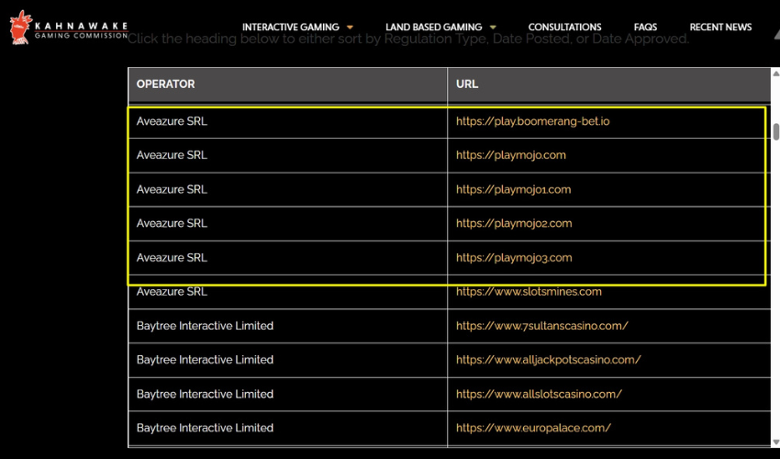
Task: Go to the Consultations page
Action: pyautogui.click(x=564, y=27)
